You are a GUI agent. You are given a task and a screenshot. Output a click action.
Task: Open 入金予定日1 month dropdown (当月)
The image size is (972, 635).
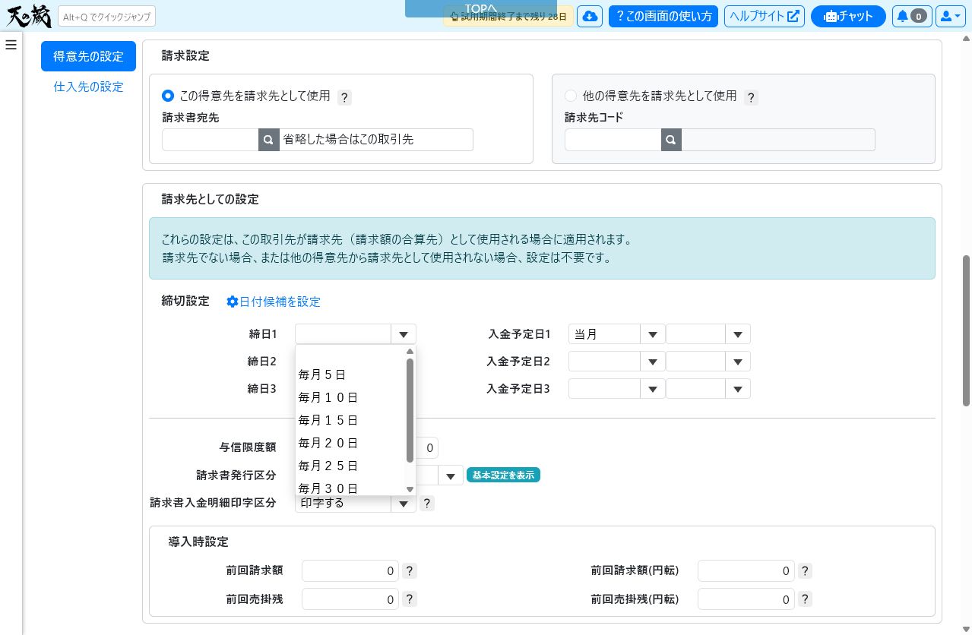click(x=653, y=334)
